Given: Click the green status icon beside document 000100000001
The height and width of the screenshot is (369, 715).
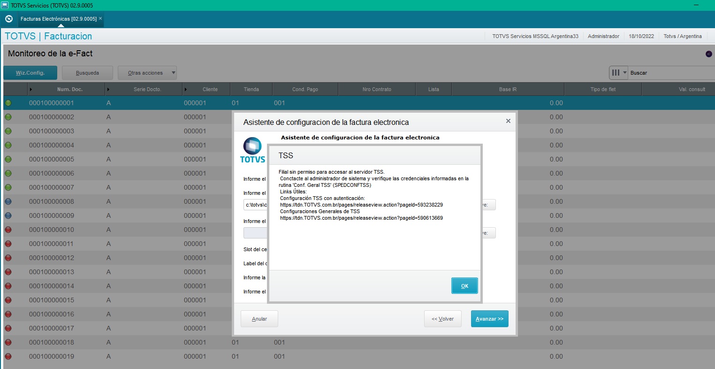Looking at the screenshot, I should [x=7, y=103].
